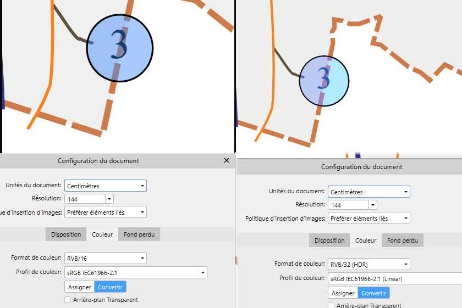Open Format de couleur RVB/16 dropdown
462x308 pixels.
click(x=106, y=258)
